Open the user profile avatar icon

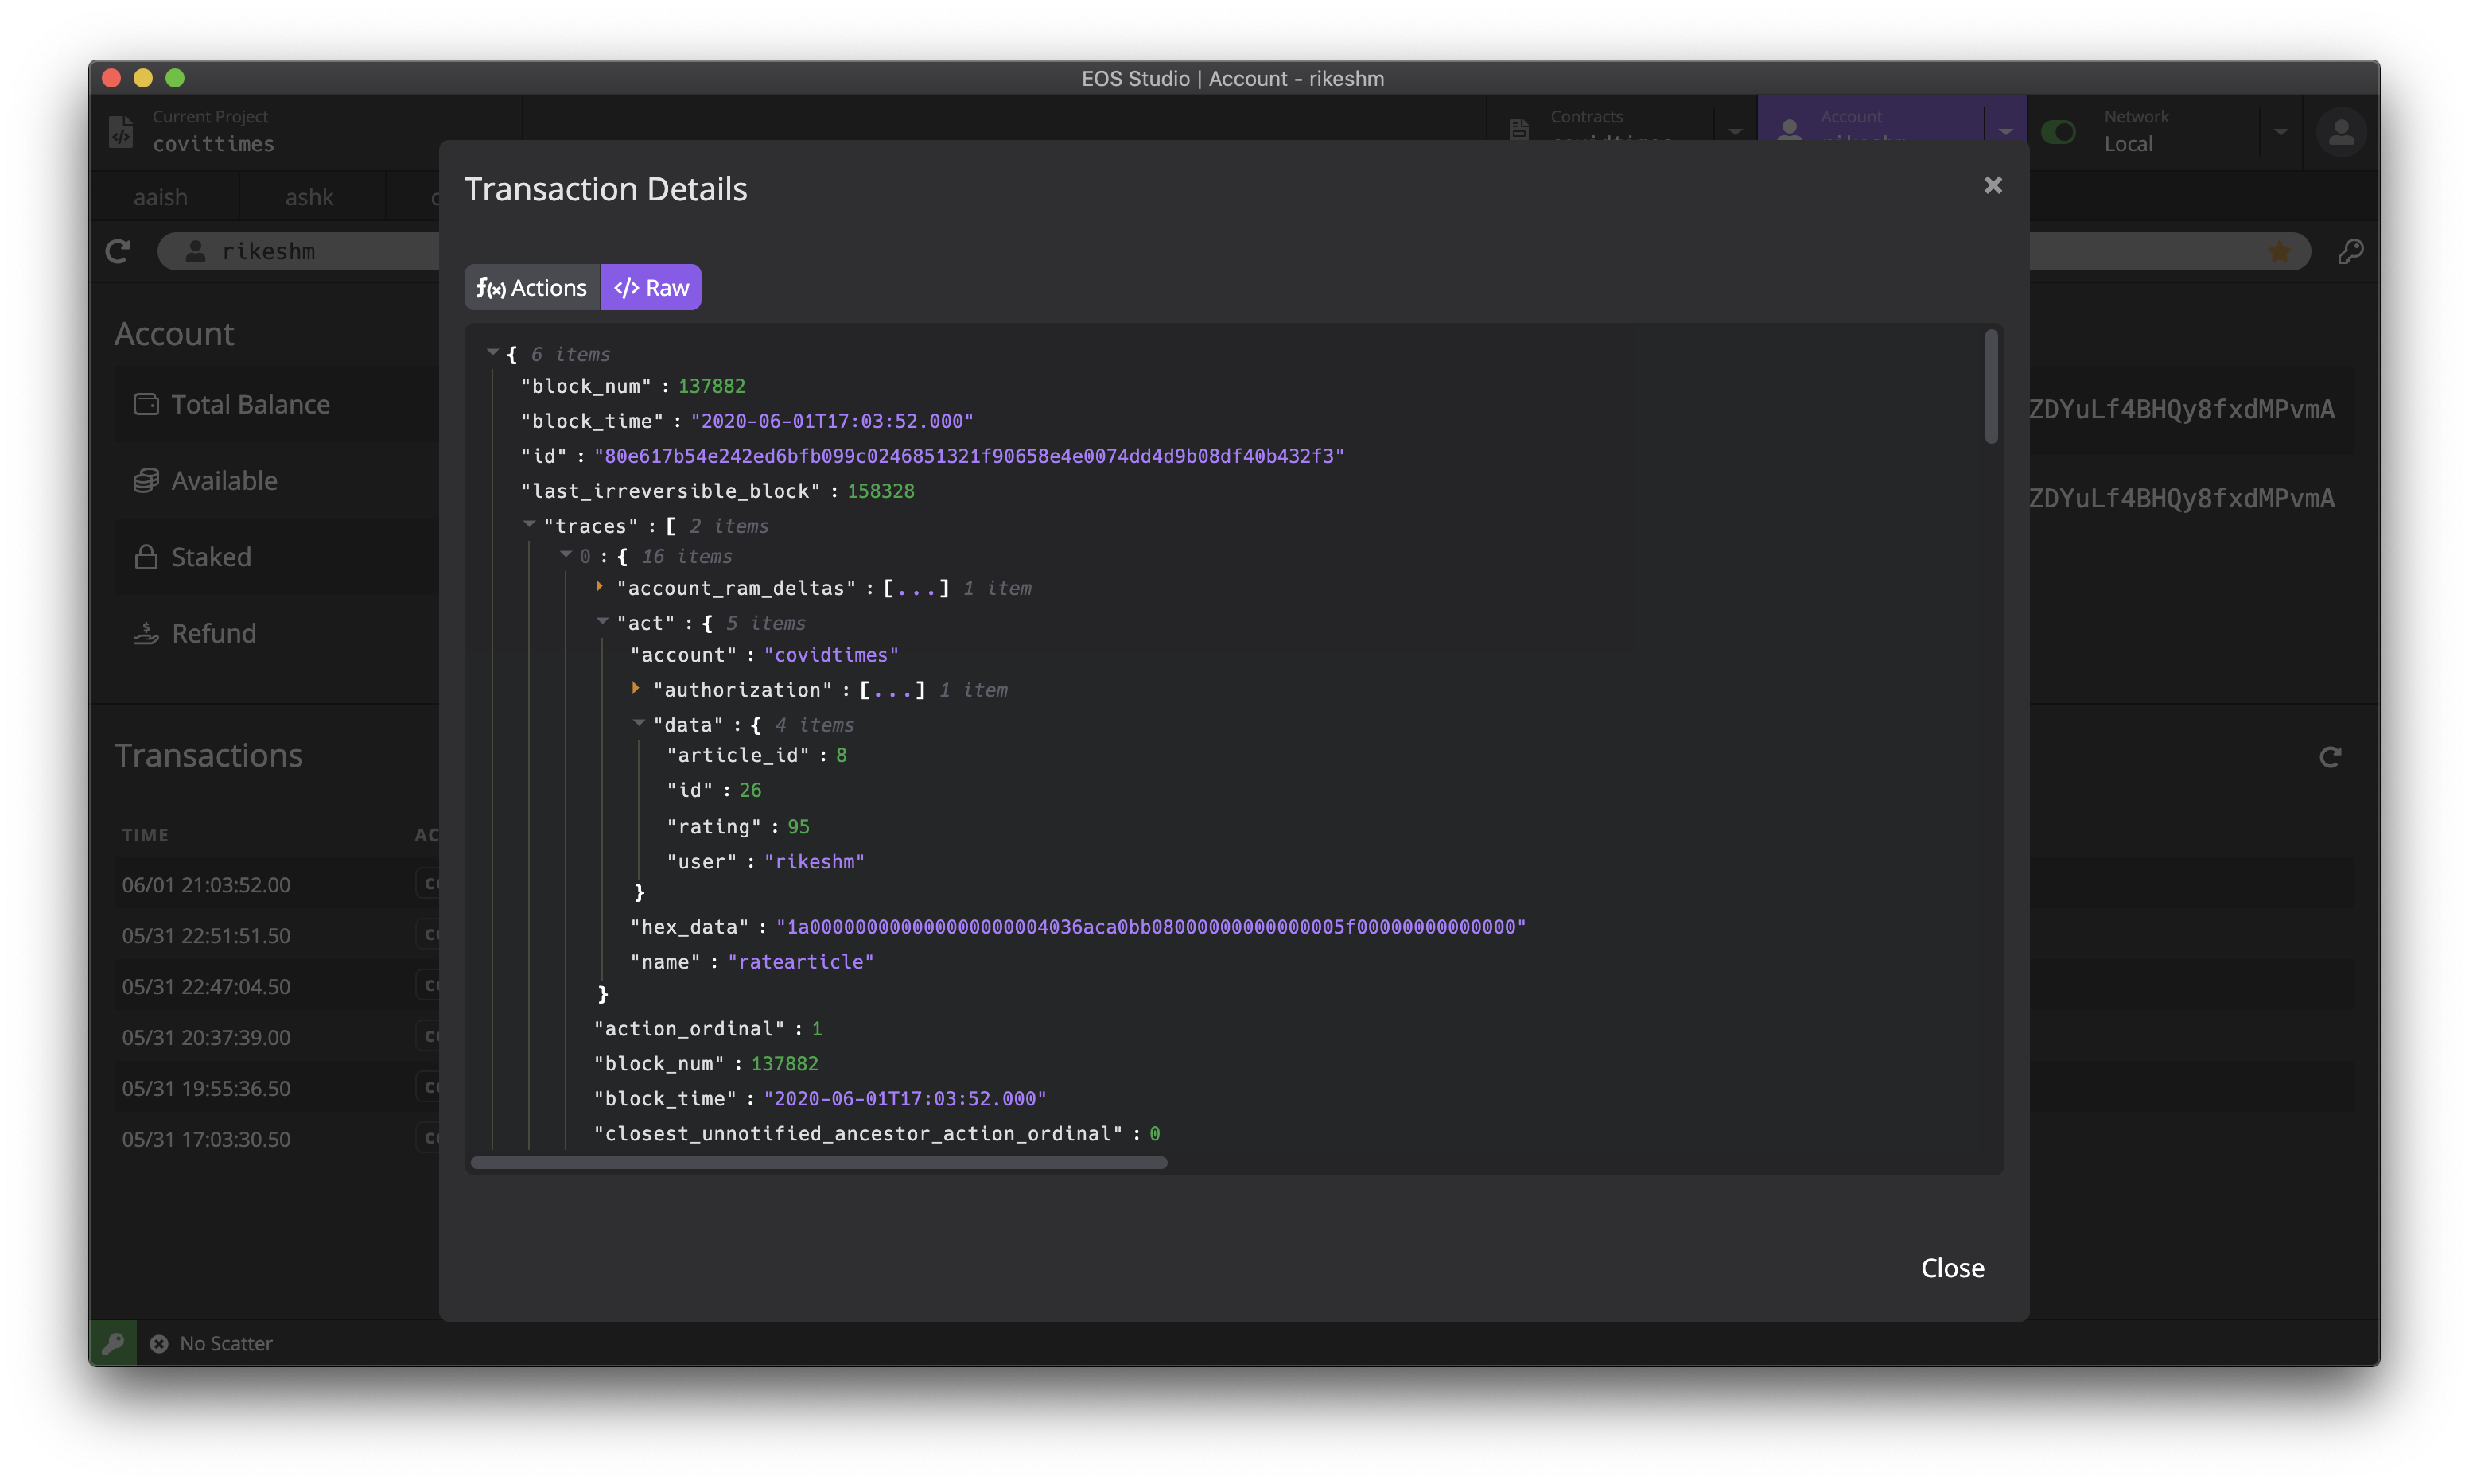click(2340, 132)
